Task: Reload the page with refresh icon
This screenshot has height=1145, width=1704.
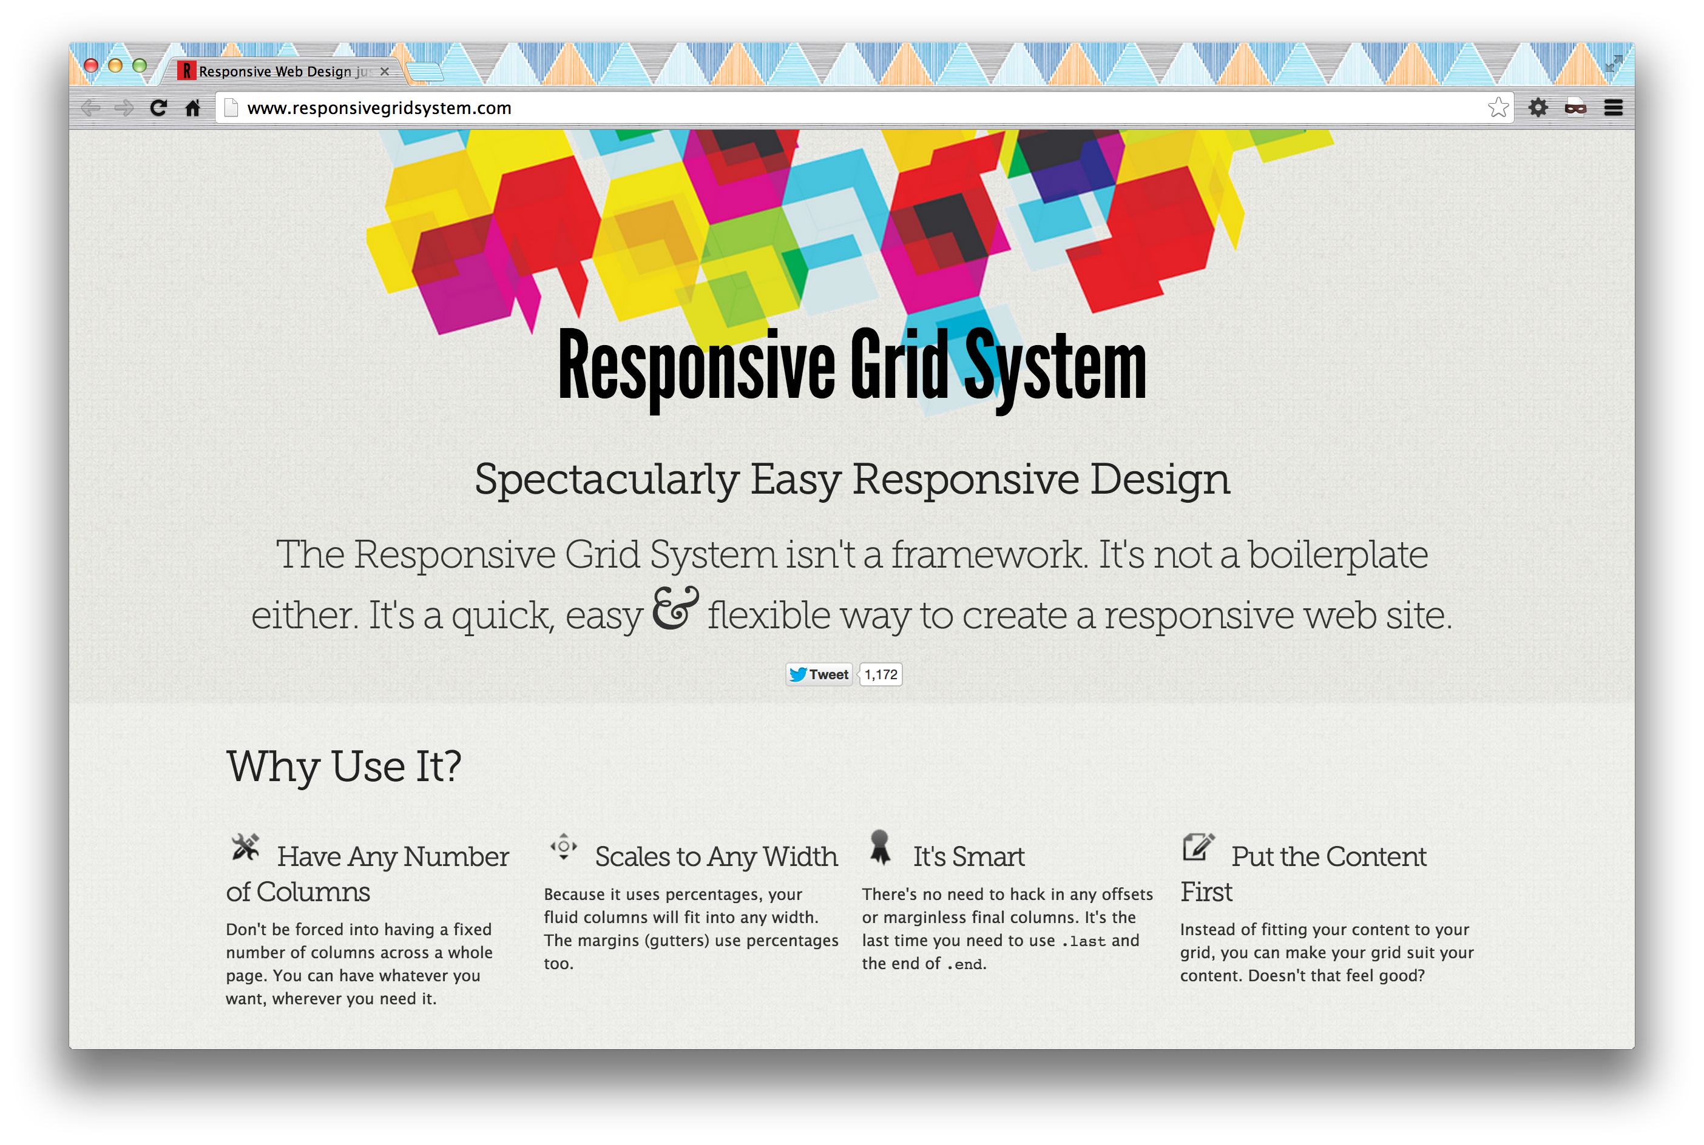Action: (158, 108)
